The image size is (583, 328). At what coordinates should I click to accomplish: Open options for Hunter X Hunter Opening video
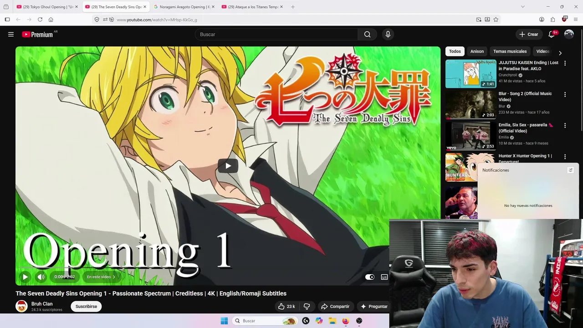(x=565, y=157)
